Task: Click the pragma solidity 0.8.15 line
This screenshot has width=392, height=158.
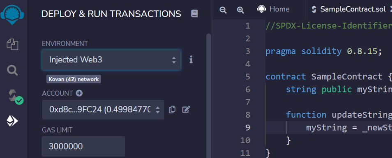Action: (324, 51)
